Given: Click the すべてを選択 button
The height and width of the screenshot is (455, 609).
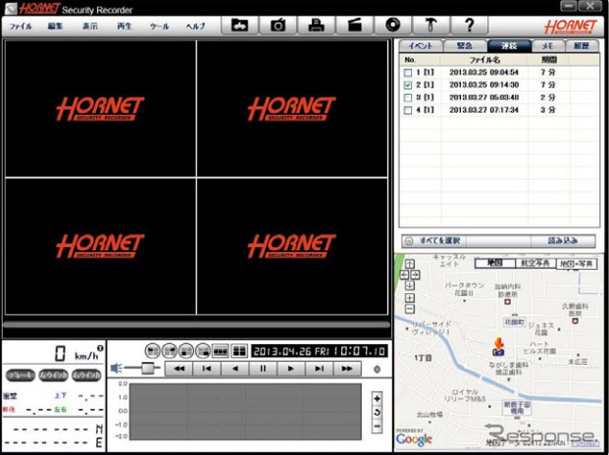Looking at the screenshot, I should (433, 240).
